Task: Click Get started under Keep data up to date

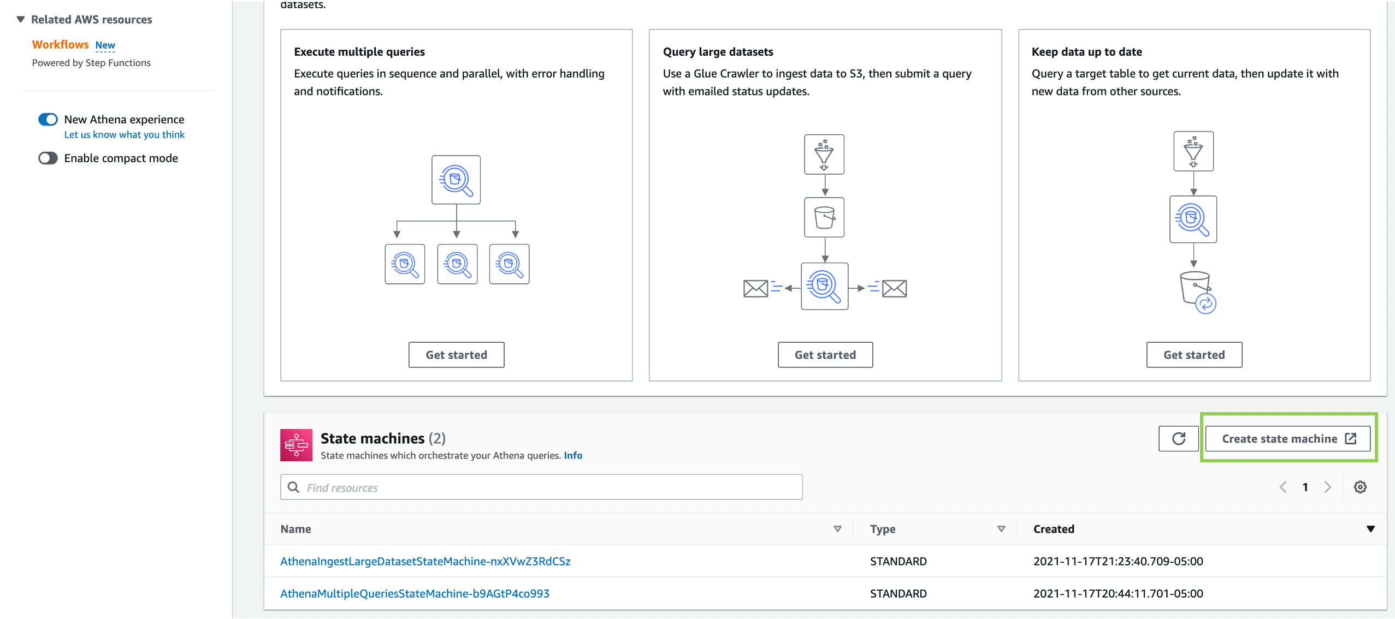Action: coord(1193,355)
